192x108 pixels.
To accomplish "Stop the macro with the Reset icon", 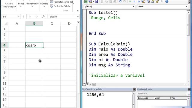I will pyautogui.click(x=139, y=1).
